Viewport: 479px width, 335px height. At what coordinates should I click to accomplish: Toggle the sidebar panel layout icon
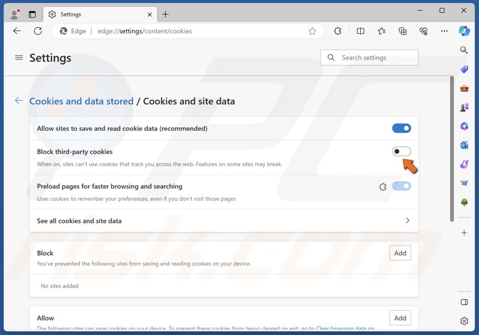[x=464, y=302]
